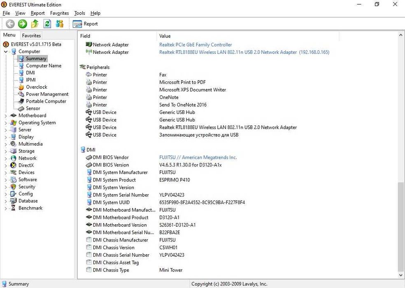Click the Devices icon in tree
This screenshot has width=405, height=288.
[14, 172]
